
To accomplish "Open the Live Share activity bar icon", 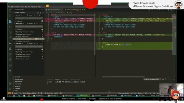I will point(10,54).
